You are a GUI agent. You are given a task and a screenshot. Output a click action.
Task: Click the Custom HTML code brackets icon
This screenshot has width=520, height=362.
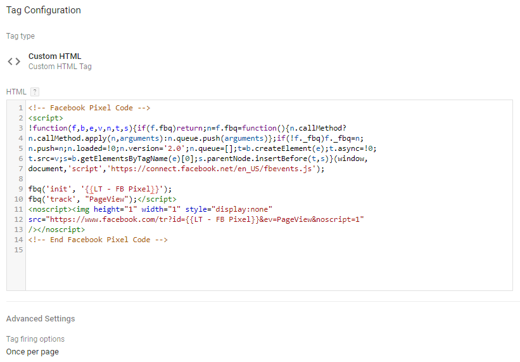coord(14,61)
